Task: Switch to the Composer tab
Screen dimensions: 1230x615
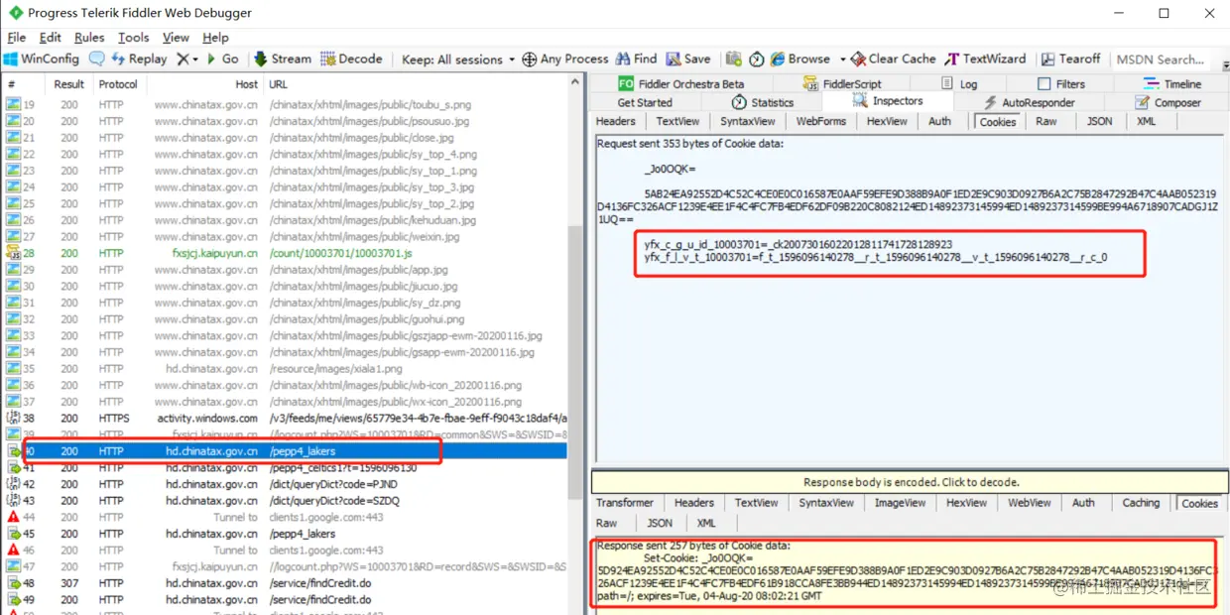Action: tap(1167, 102)
